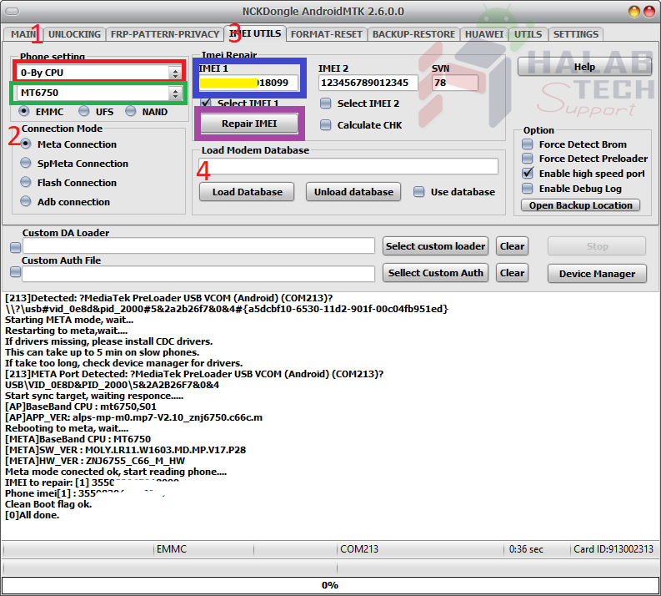Choose Flash Connection mode

(x=26, y=182)
